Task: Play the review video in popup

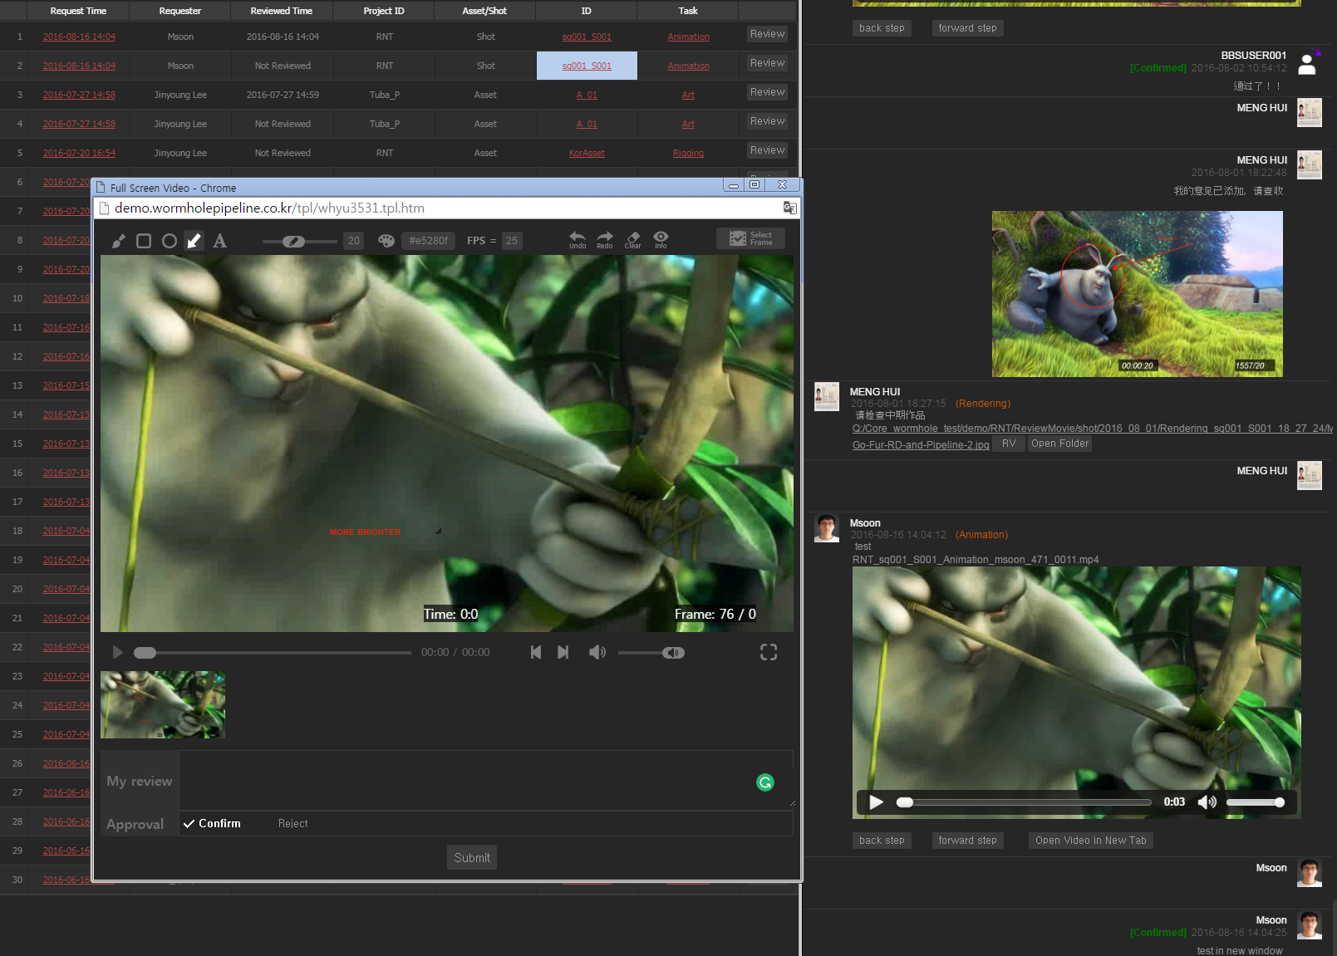Action: (x=118, y=653)
